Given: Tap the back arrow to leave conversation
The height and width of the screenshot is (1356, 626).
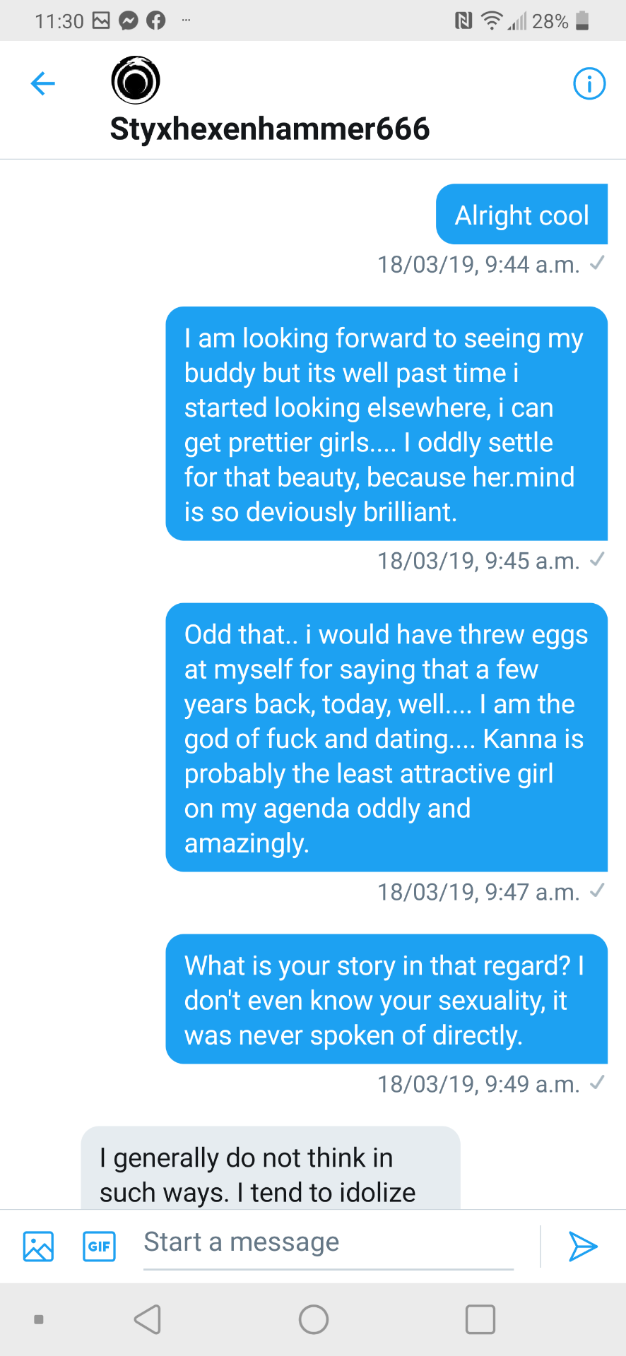Looking at the screenshot, I should 43,83.
